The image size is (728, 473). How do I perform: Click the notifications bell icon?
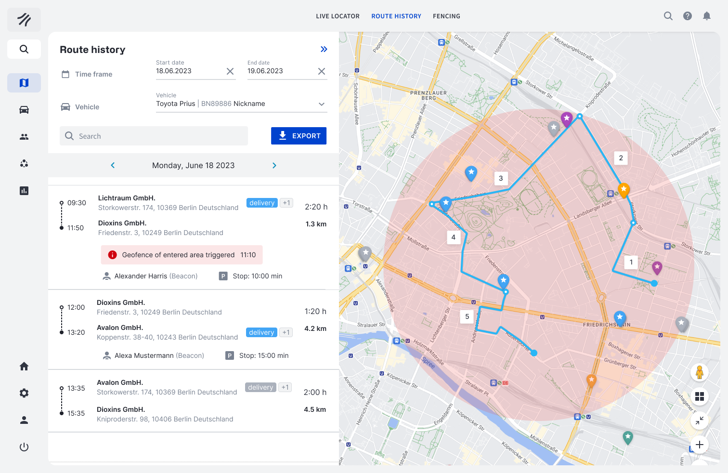(x=706, y=16)
